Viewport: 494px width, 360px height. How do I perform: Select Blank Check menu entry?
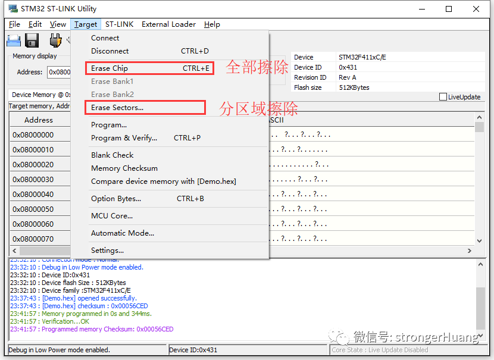[x=170, y=155]
